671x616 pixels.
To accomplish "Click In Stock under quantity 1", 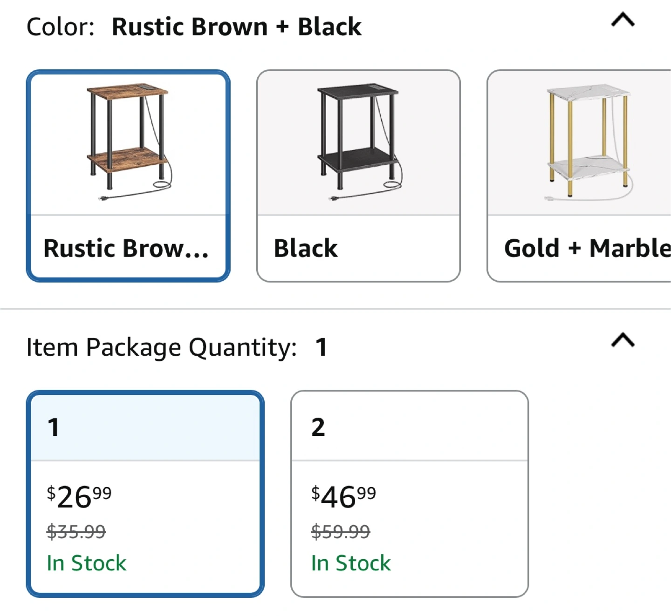I will click(87, 563).
